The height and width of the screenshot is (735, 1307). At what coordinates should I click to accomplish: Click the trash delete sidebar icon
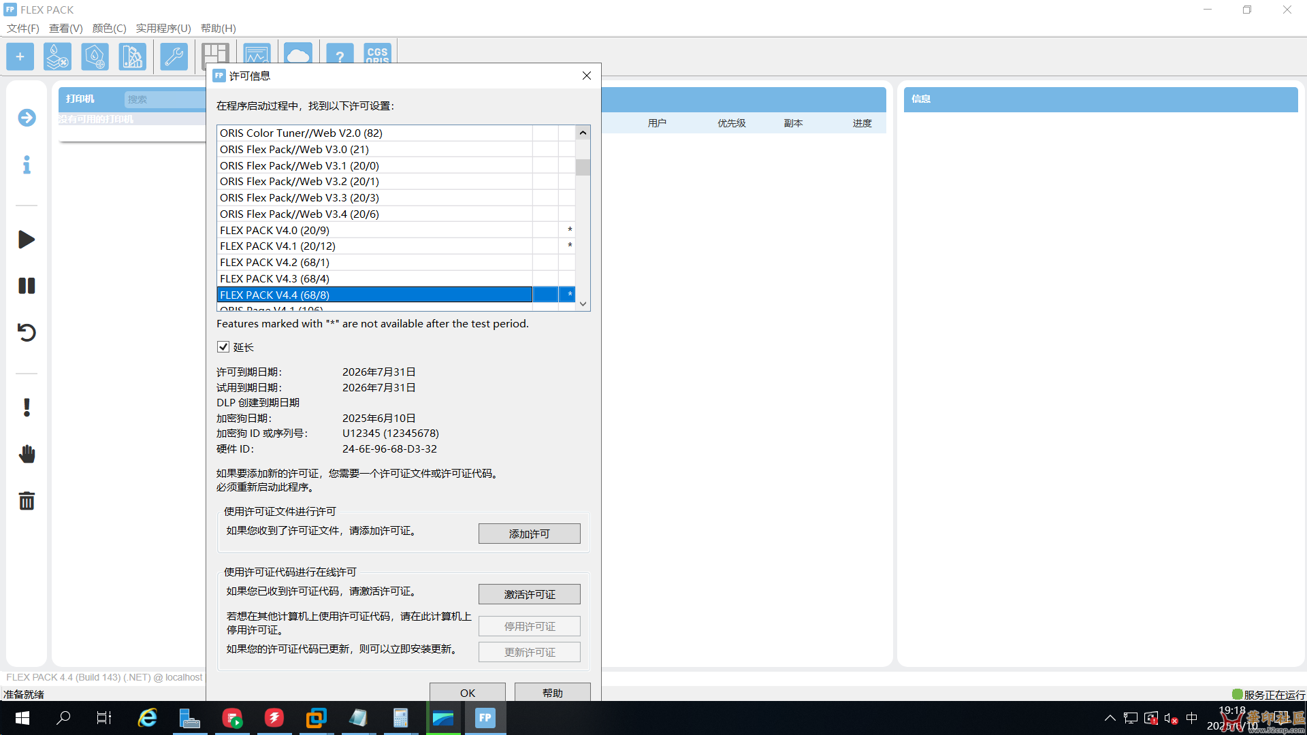[27, 501]
